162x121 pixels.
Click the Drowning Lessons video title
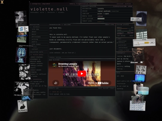(x=68, y=64)
